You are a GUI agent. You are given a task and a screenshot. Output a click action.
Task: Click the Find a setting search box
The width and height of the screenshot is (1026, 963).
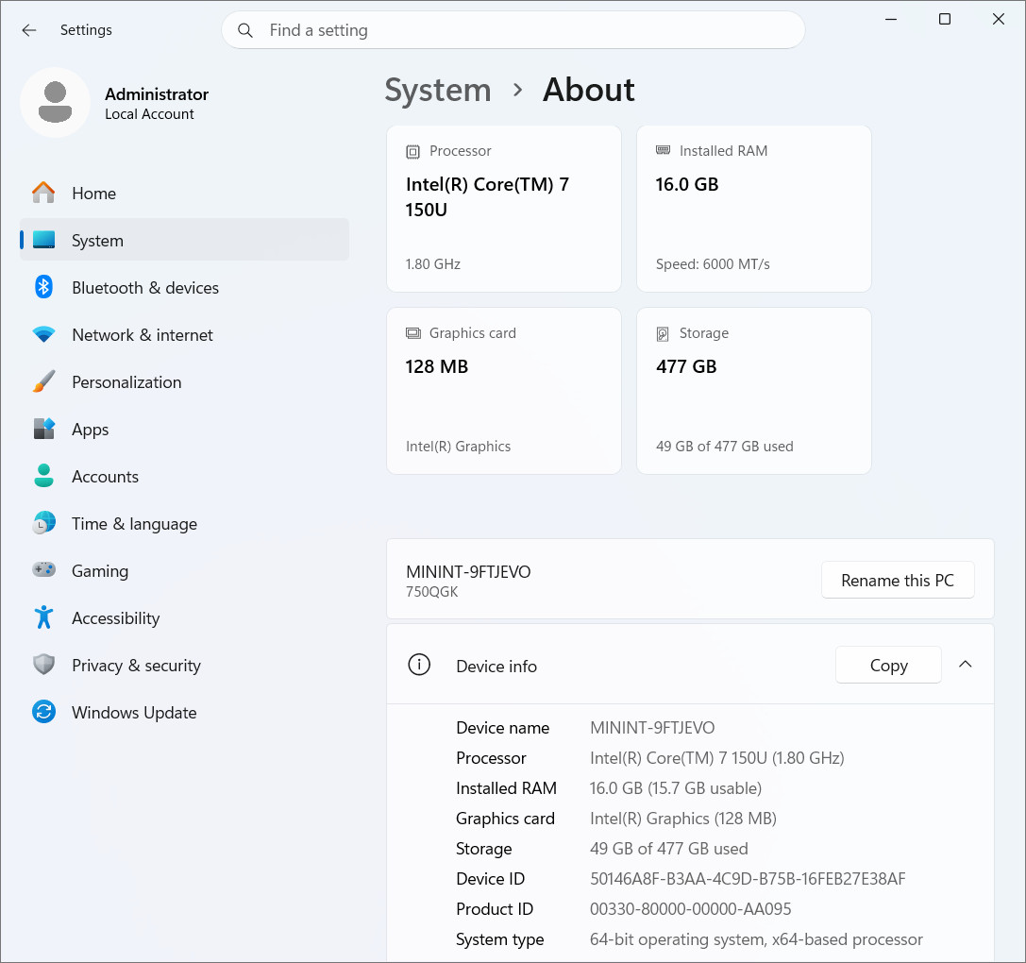coord(513,30)
